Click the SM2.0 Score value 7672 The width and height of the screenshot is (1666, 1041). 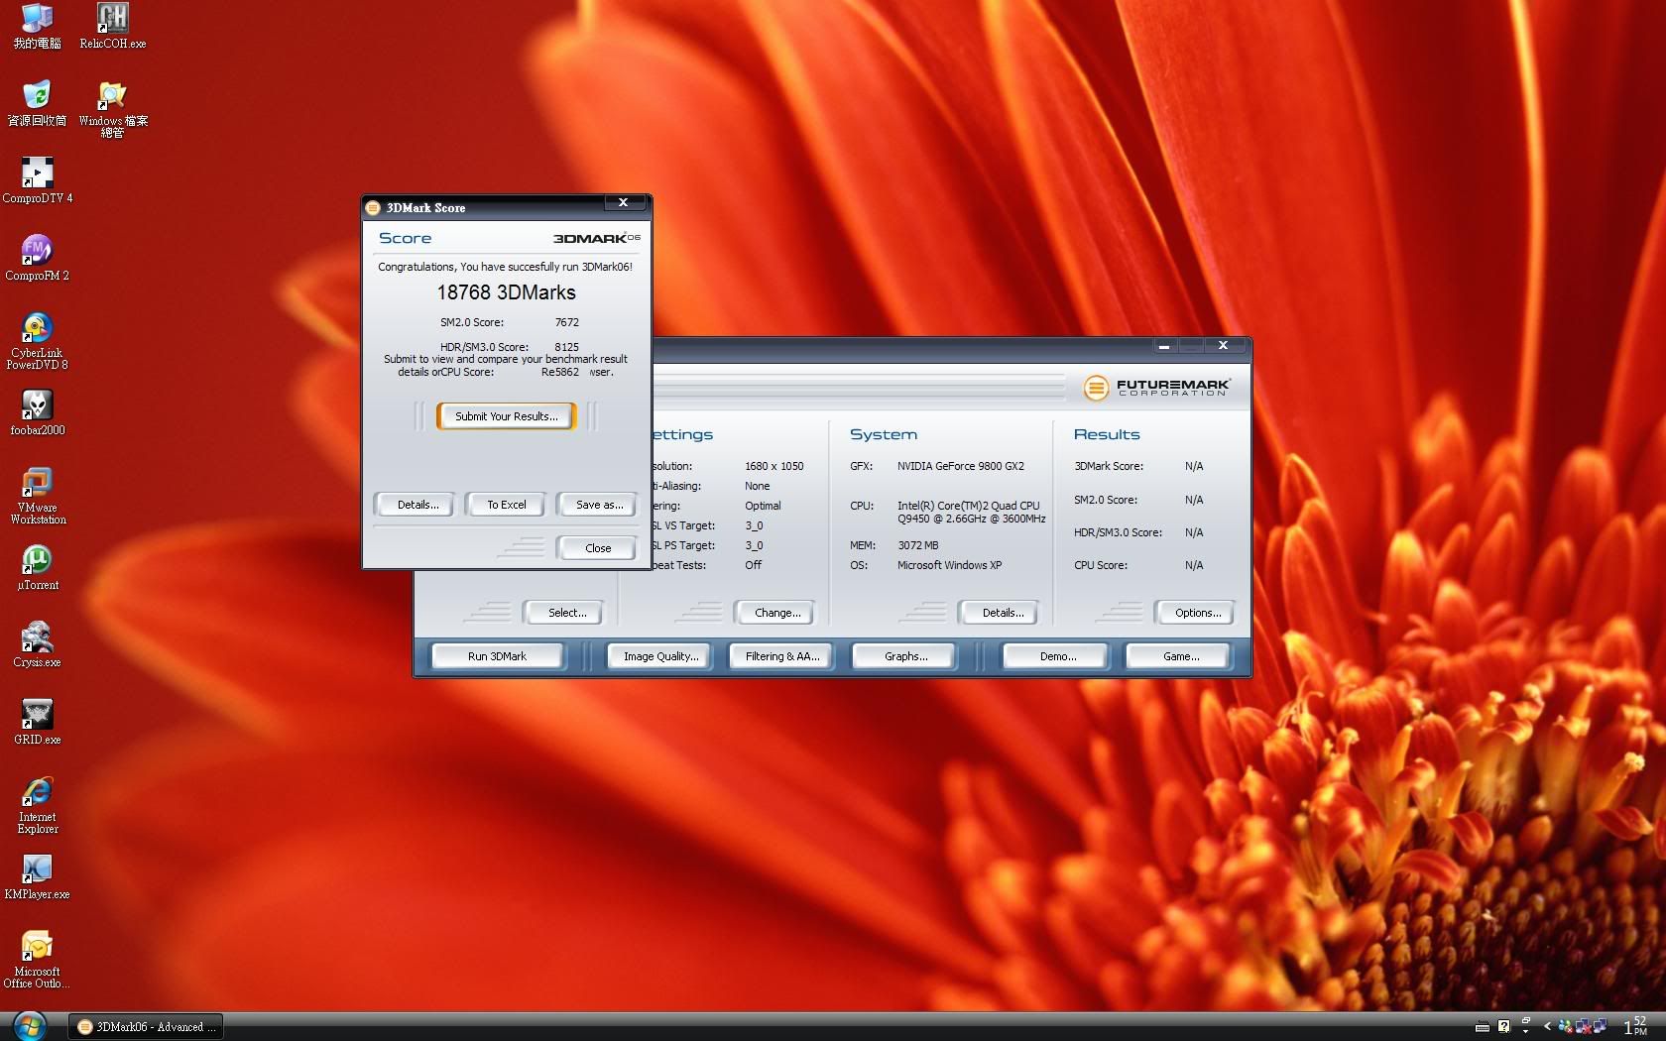click(566, 322)
